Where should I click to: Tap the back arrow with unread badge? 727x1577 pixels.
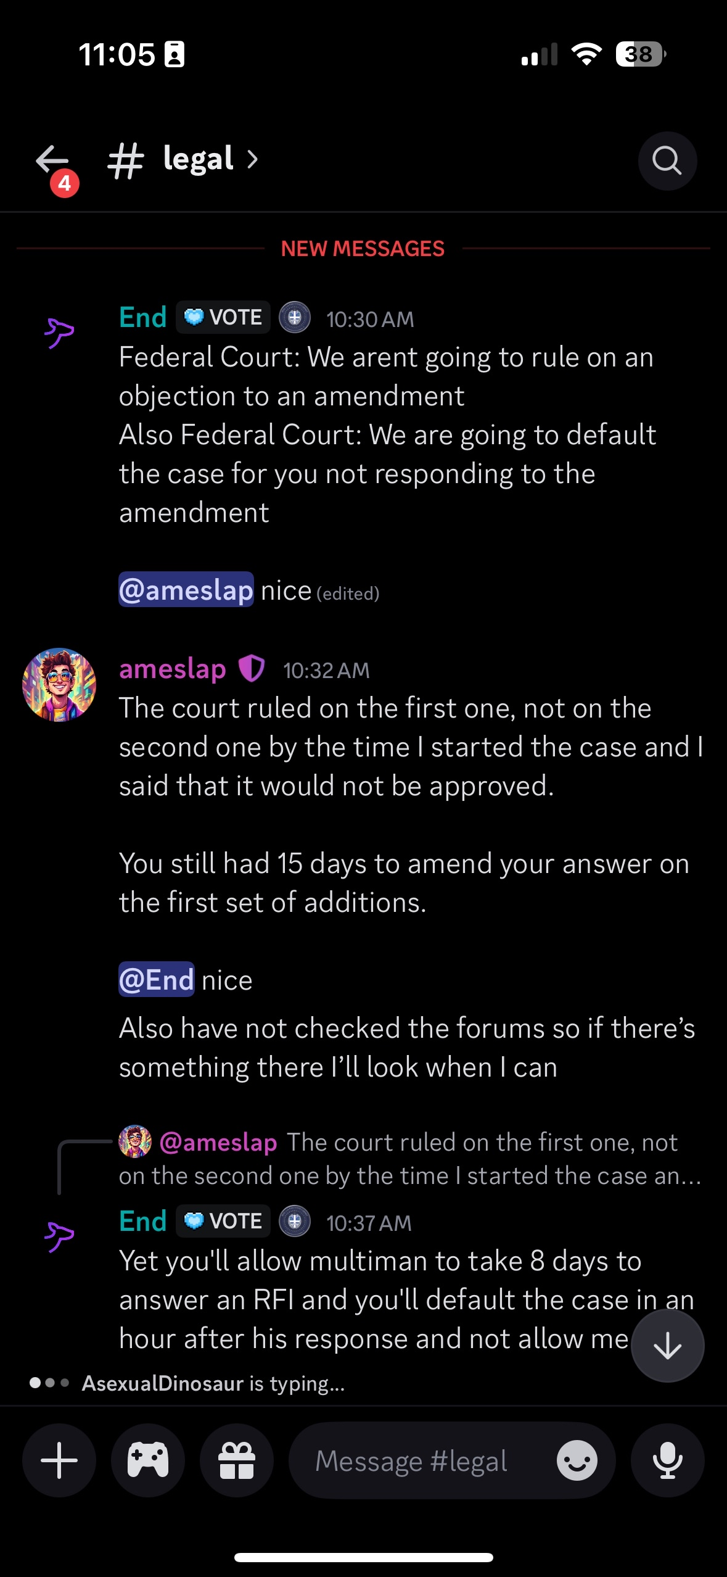tap(55, 165)
